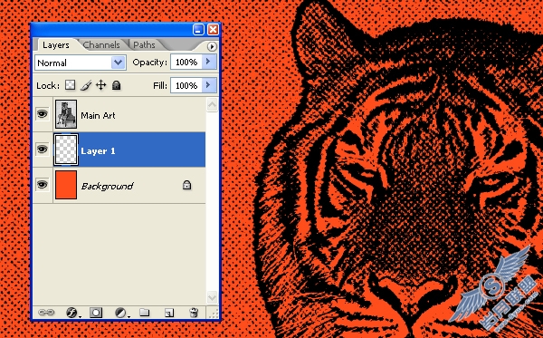Screen dimensions: 543x338
Task: Minimize the Layers palette window
Action: (x=198, y=30)
